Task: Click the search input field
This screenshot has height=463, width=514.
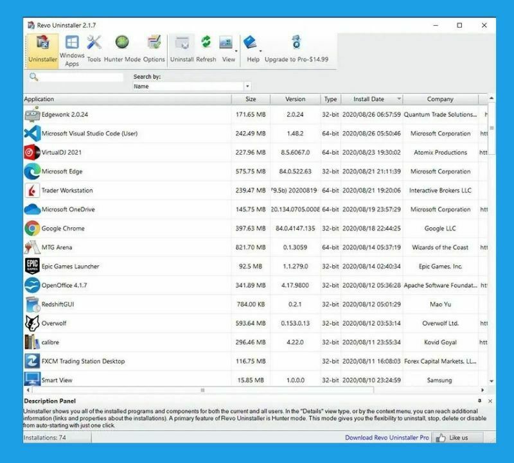Action: tap(82, 77)
